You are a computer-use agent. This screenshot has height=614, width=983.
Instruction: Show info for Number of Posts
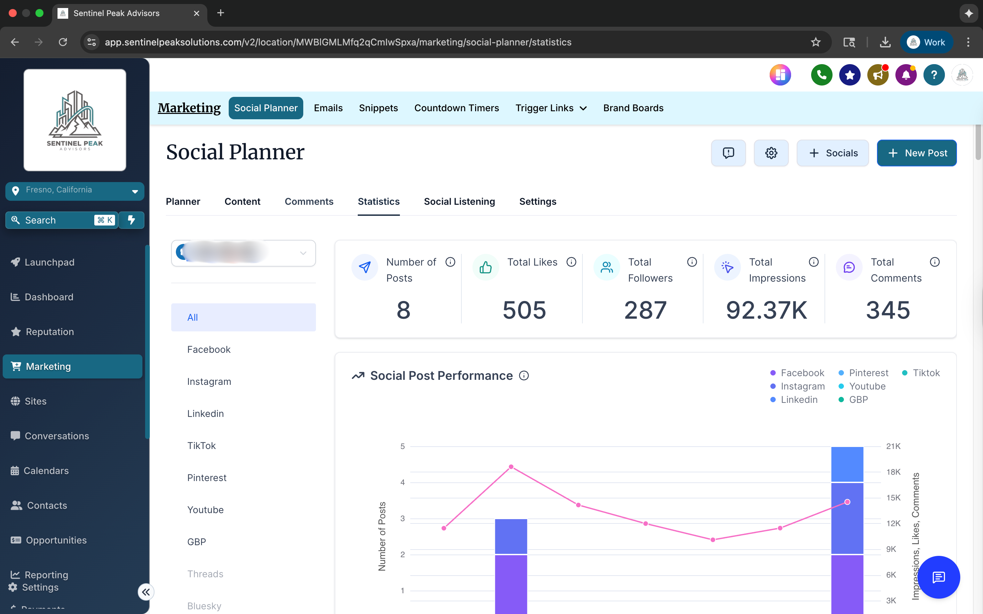tap(450, 262)
